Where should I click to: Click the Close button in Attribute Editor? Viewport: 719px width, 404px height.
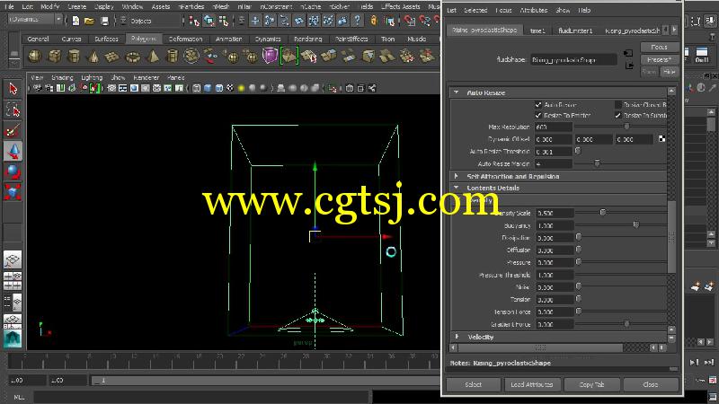pos(651,384)
